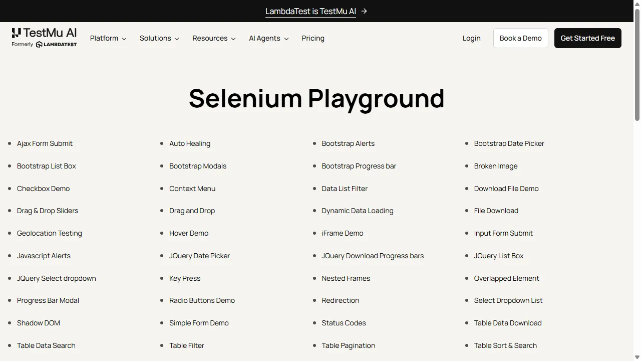Open the Select Dropdown List demo

[x=508, y=300]
